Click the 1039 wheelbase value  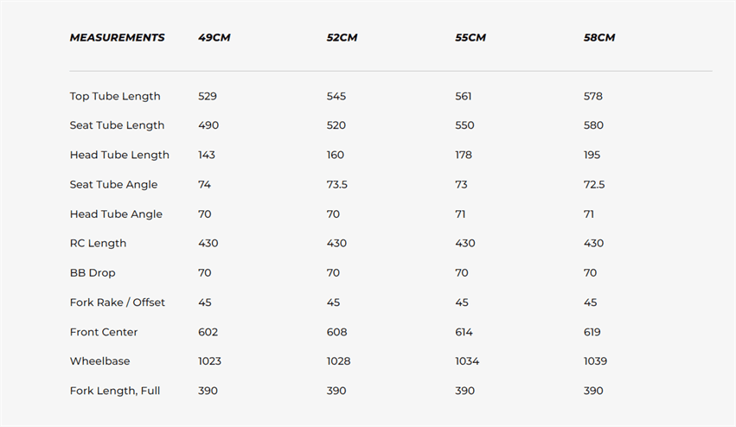[595, 361]
